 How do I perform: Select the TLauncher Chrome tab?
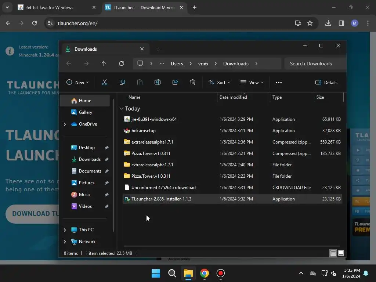[x=144, y=7]
